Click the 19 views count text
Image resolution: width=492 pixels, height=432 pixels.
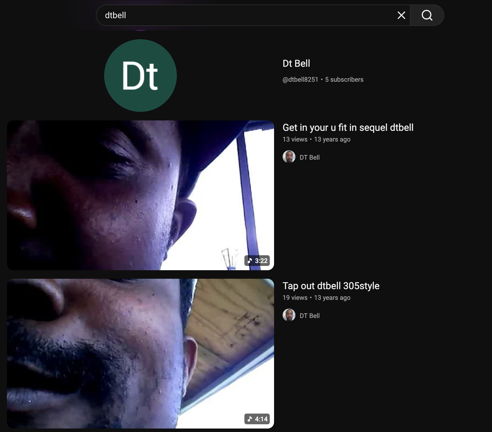295,298
